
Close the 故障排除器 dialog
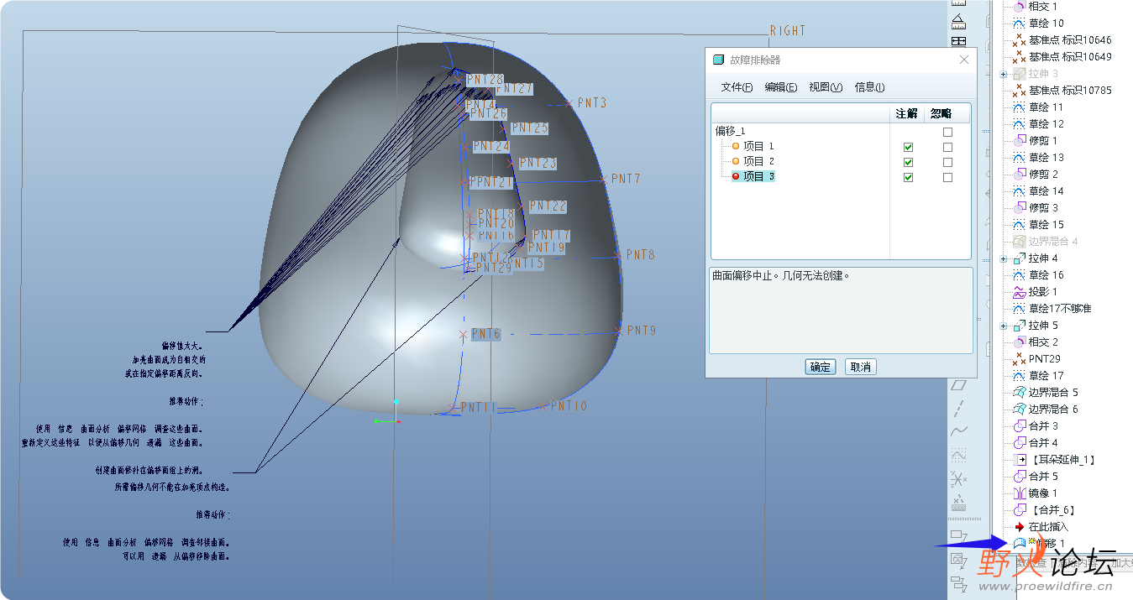click(964, 60)
